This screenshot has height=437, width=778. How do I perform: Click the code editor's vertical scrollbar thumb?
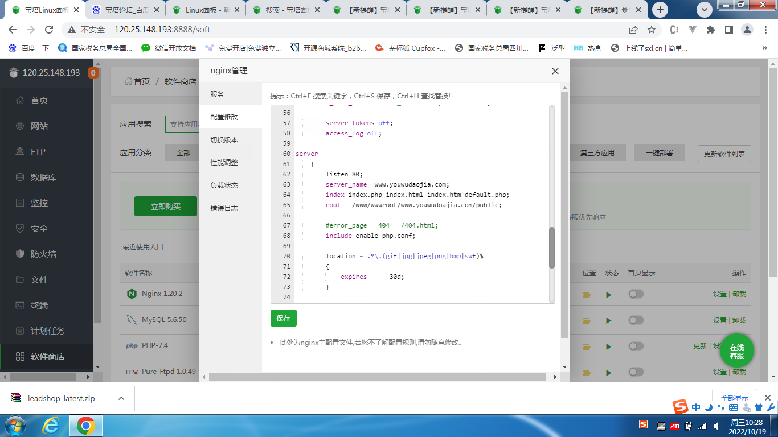(552, 248)
